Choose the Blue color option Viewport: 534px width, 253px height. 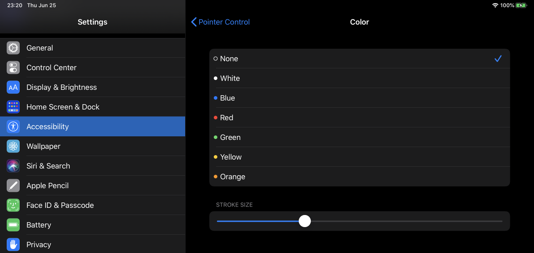click(360, 98)
